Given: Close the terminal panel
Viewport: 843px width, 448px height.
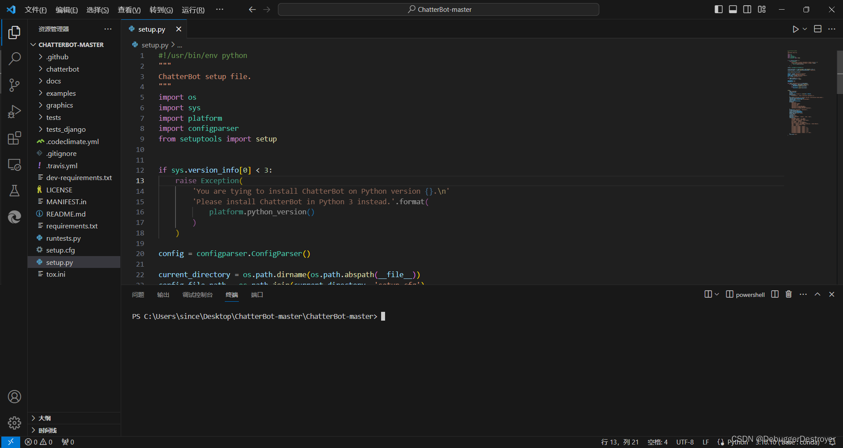Looking at the screenshot, I should coord(832,294).
